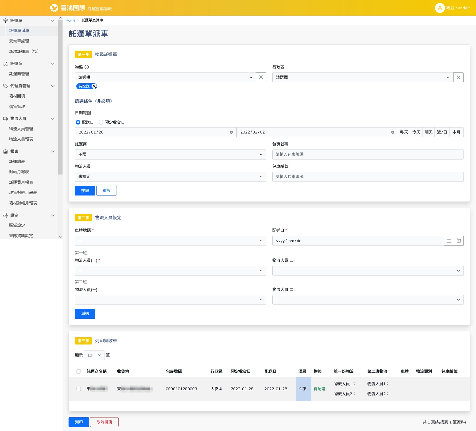Clear the 行政區 dropdown selection
Screen dimensions: 476x431
click(x=458, y=77)
